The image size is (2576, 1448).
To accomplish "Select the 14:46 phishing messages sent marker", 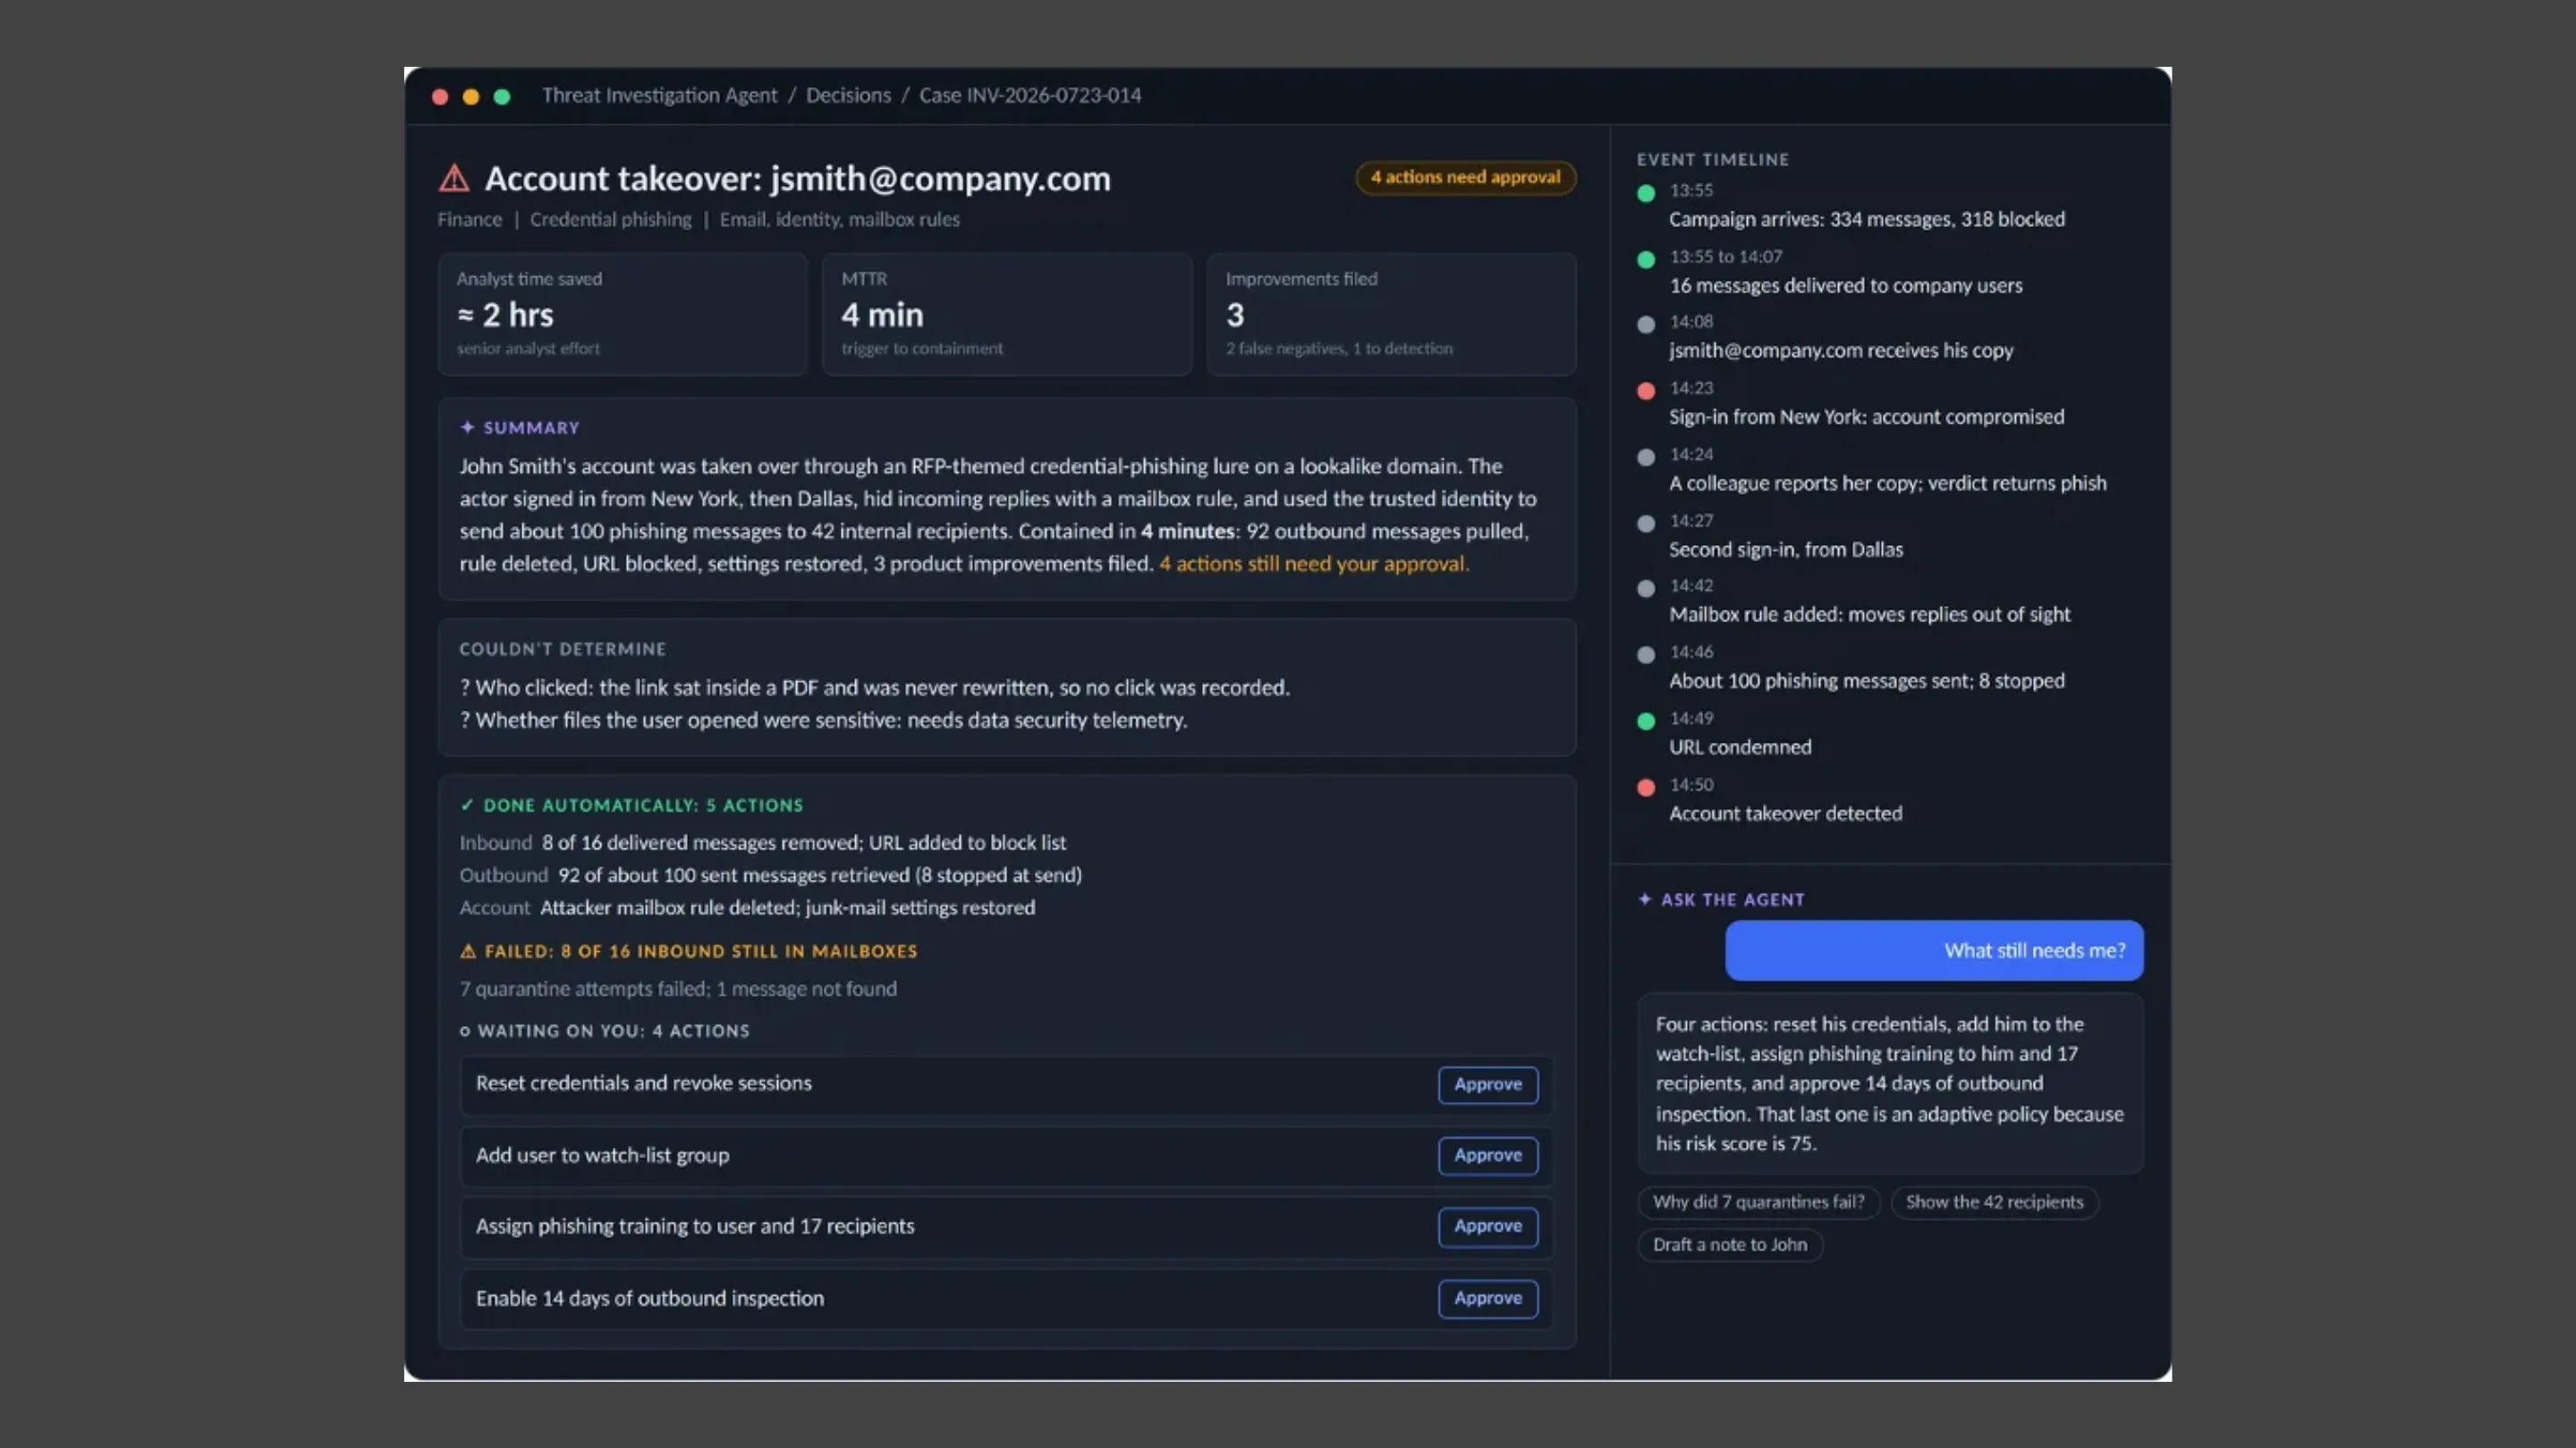I will pyautogui.click(x=1646, y=655).
